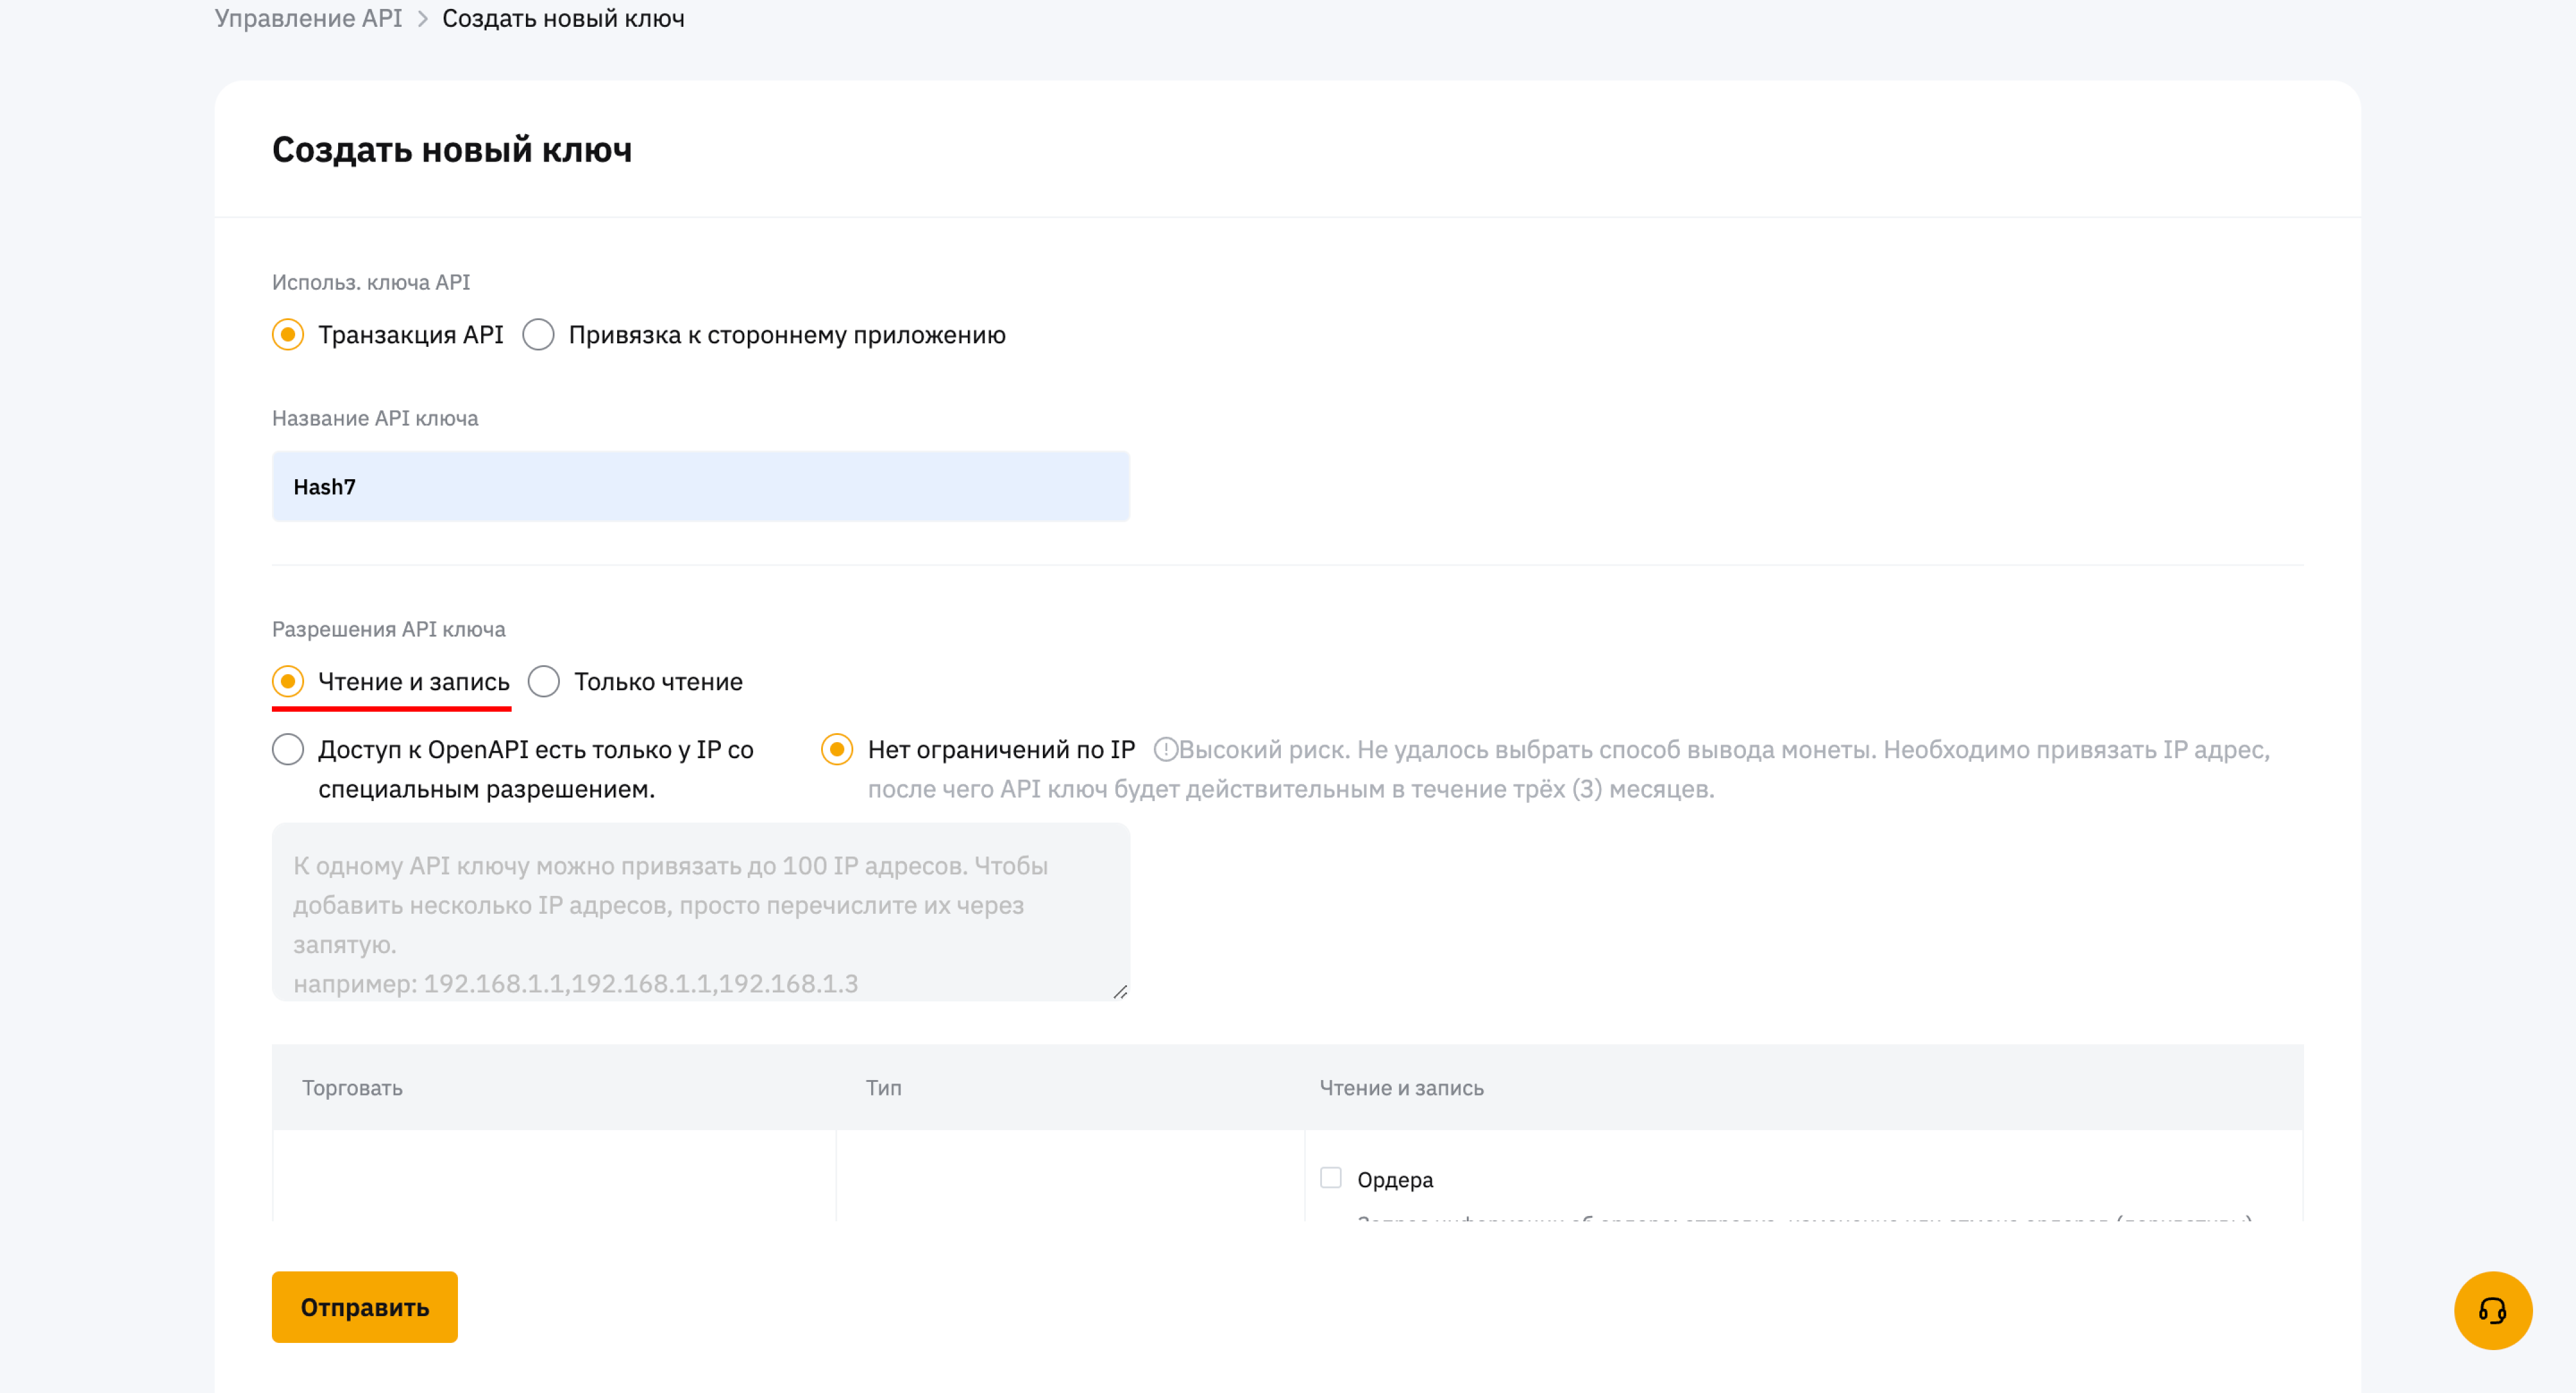Open the customer support headset chat icon
Screen dimensions: 2576x1393
(2492, 1310)
